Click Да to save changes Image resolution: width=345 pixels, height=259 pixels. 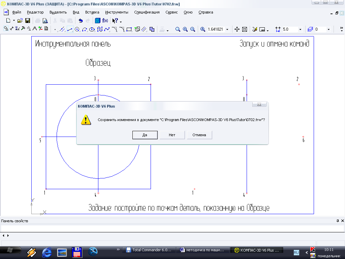click(x=145, y=135)
